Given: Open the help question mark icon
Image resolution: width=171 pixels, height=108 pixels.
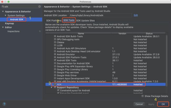Looking at the screenshot, I should click(4, 104).
